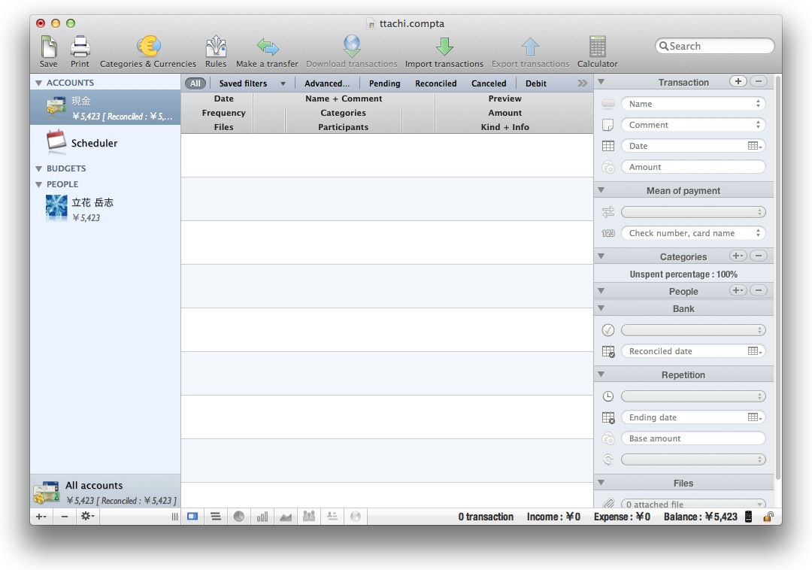Open Categories & Currencies from the toolbar
Screen dimensions: 812x570
pos(148,47)
